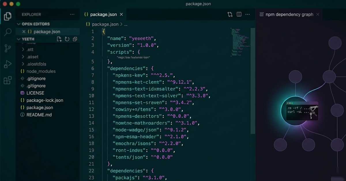
Task: Click "npkens-kev" dependency name
Action: pos(129,75)
